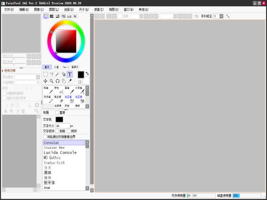Toggle the 倾斜 italic checkbox

(69, 131)
